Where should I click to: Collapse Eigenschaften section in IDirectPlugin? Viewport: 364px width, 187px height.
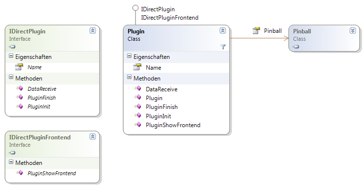tap(11, 56)
